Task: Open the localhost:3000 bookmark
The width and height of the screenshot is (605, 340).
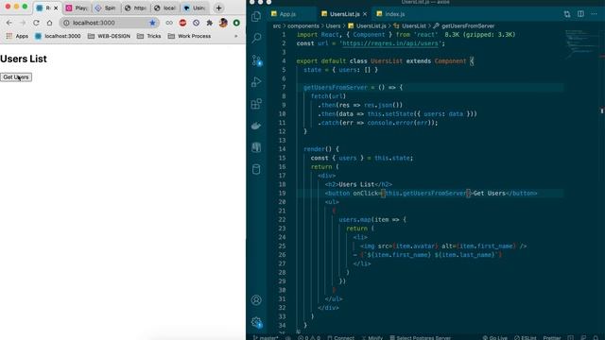Action: [x=58, y=36]
